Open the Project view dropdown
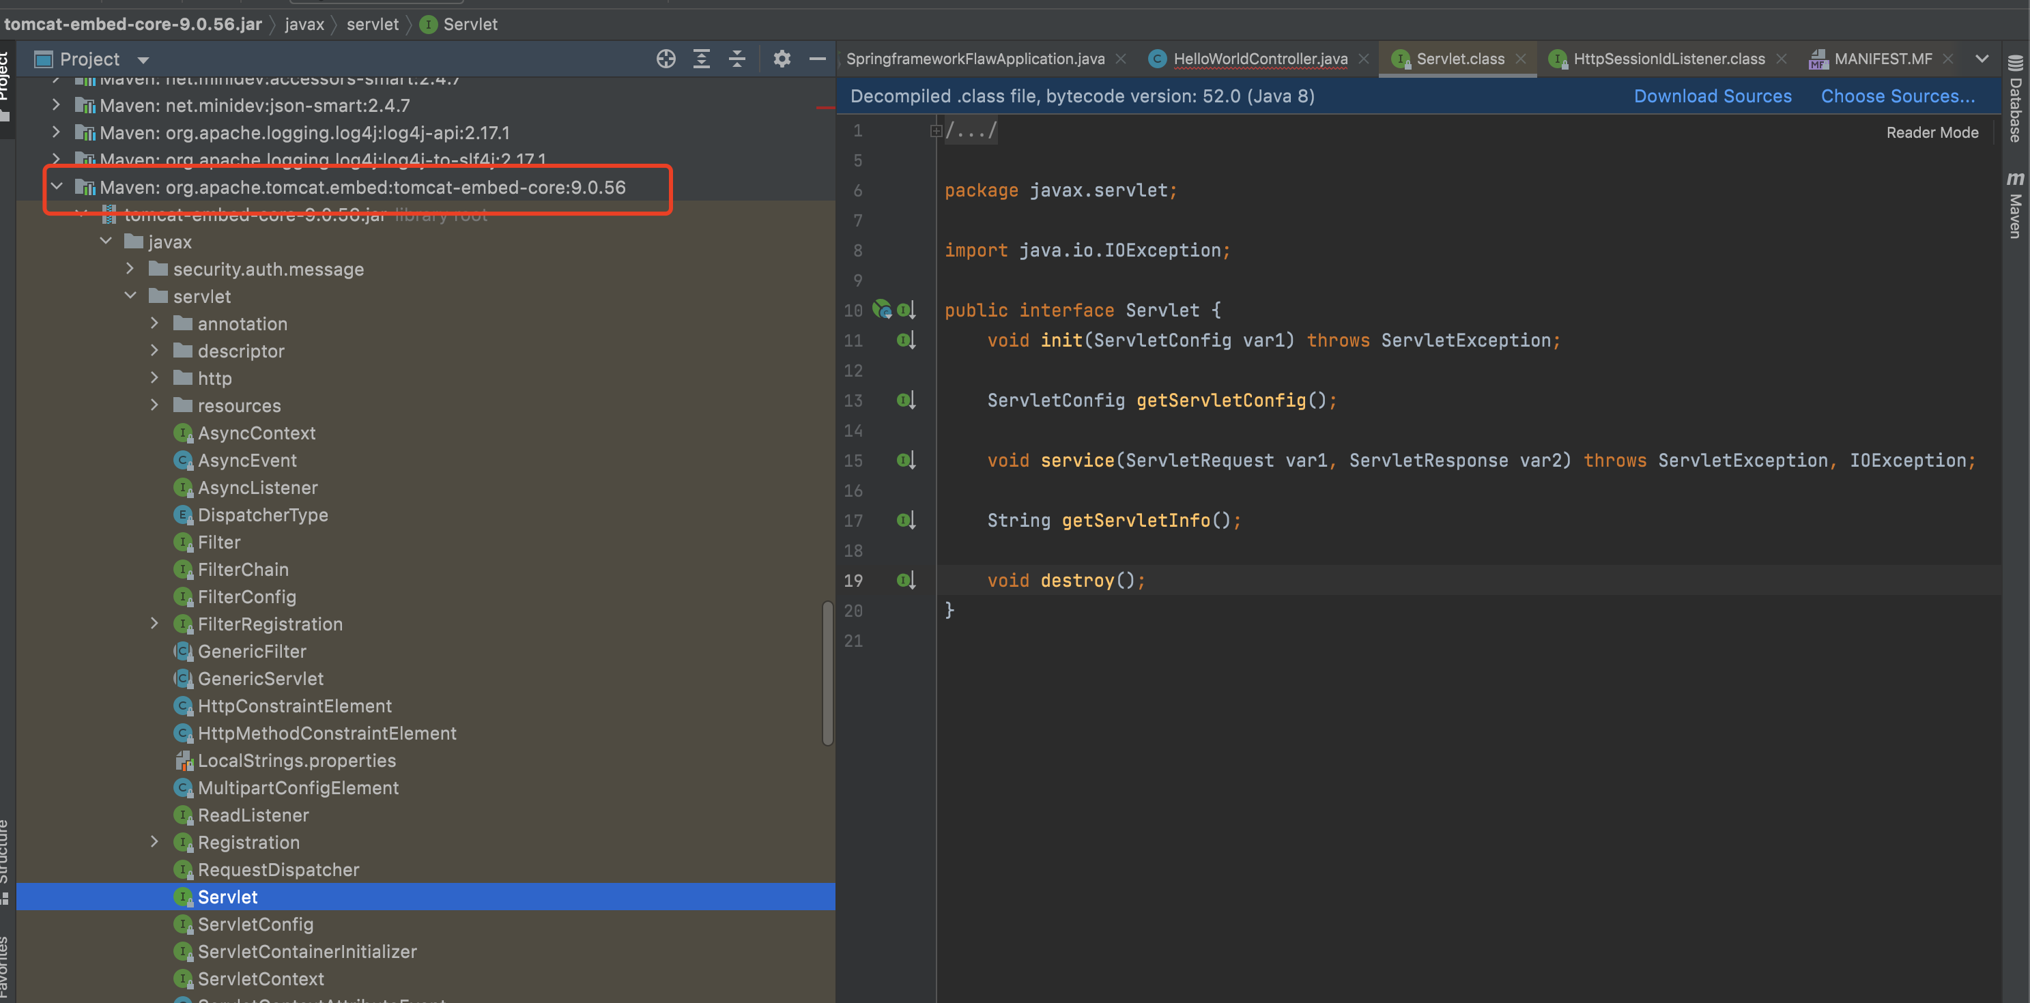Screen dimensions: 2030x1003 click(x=143, y=60)
